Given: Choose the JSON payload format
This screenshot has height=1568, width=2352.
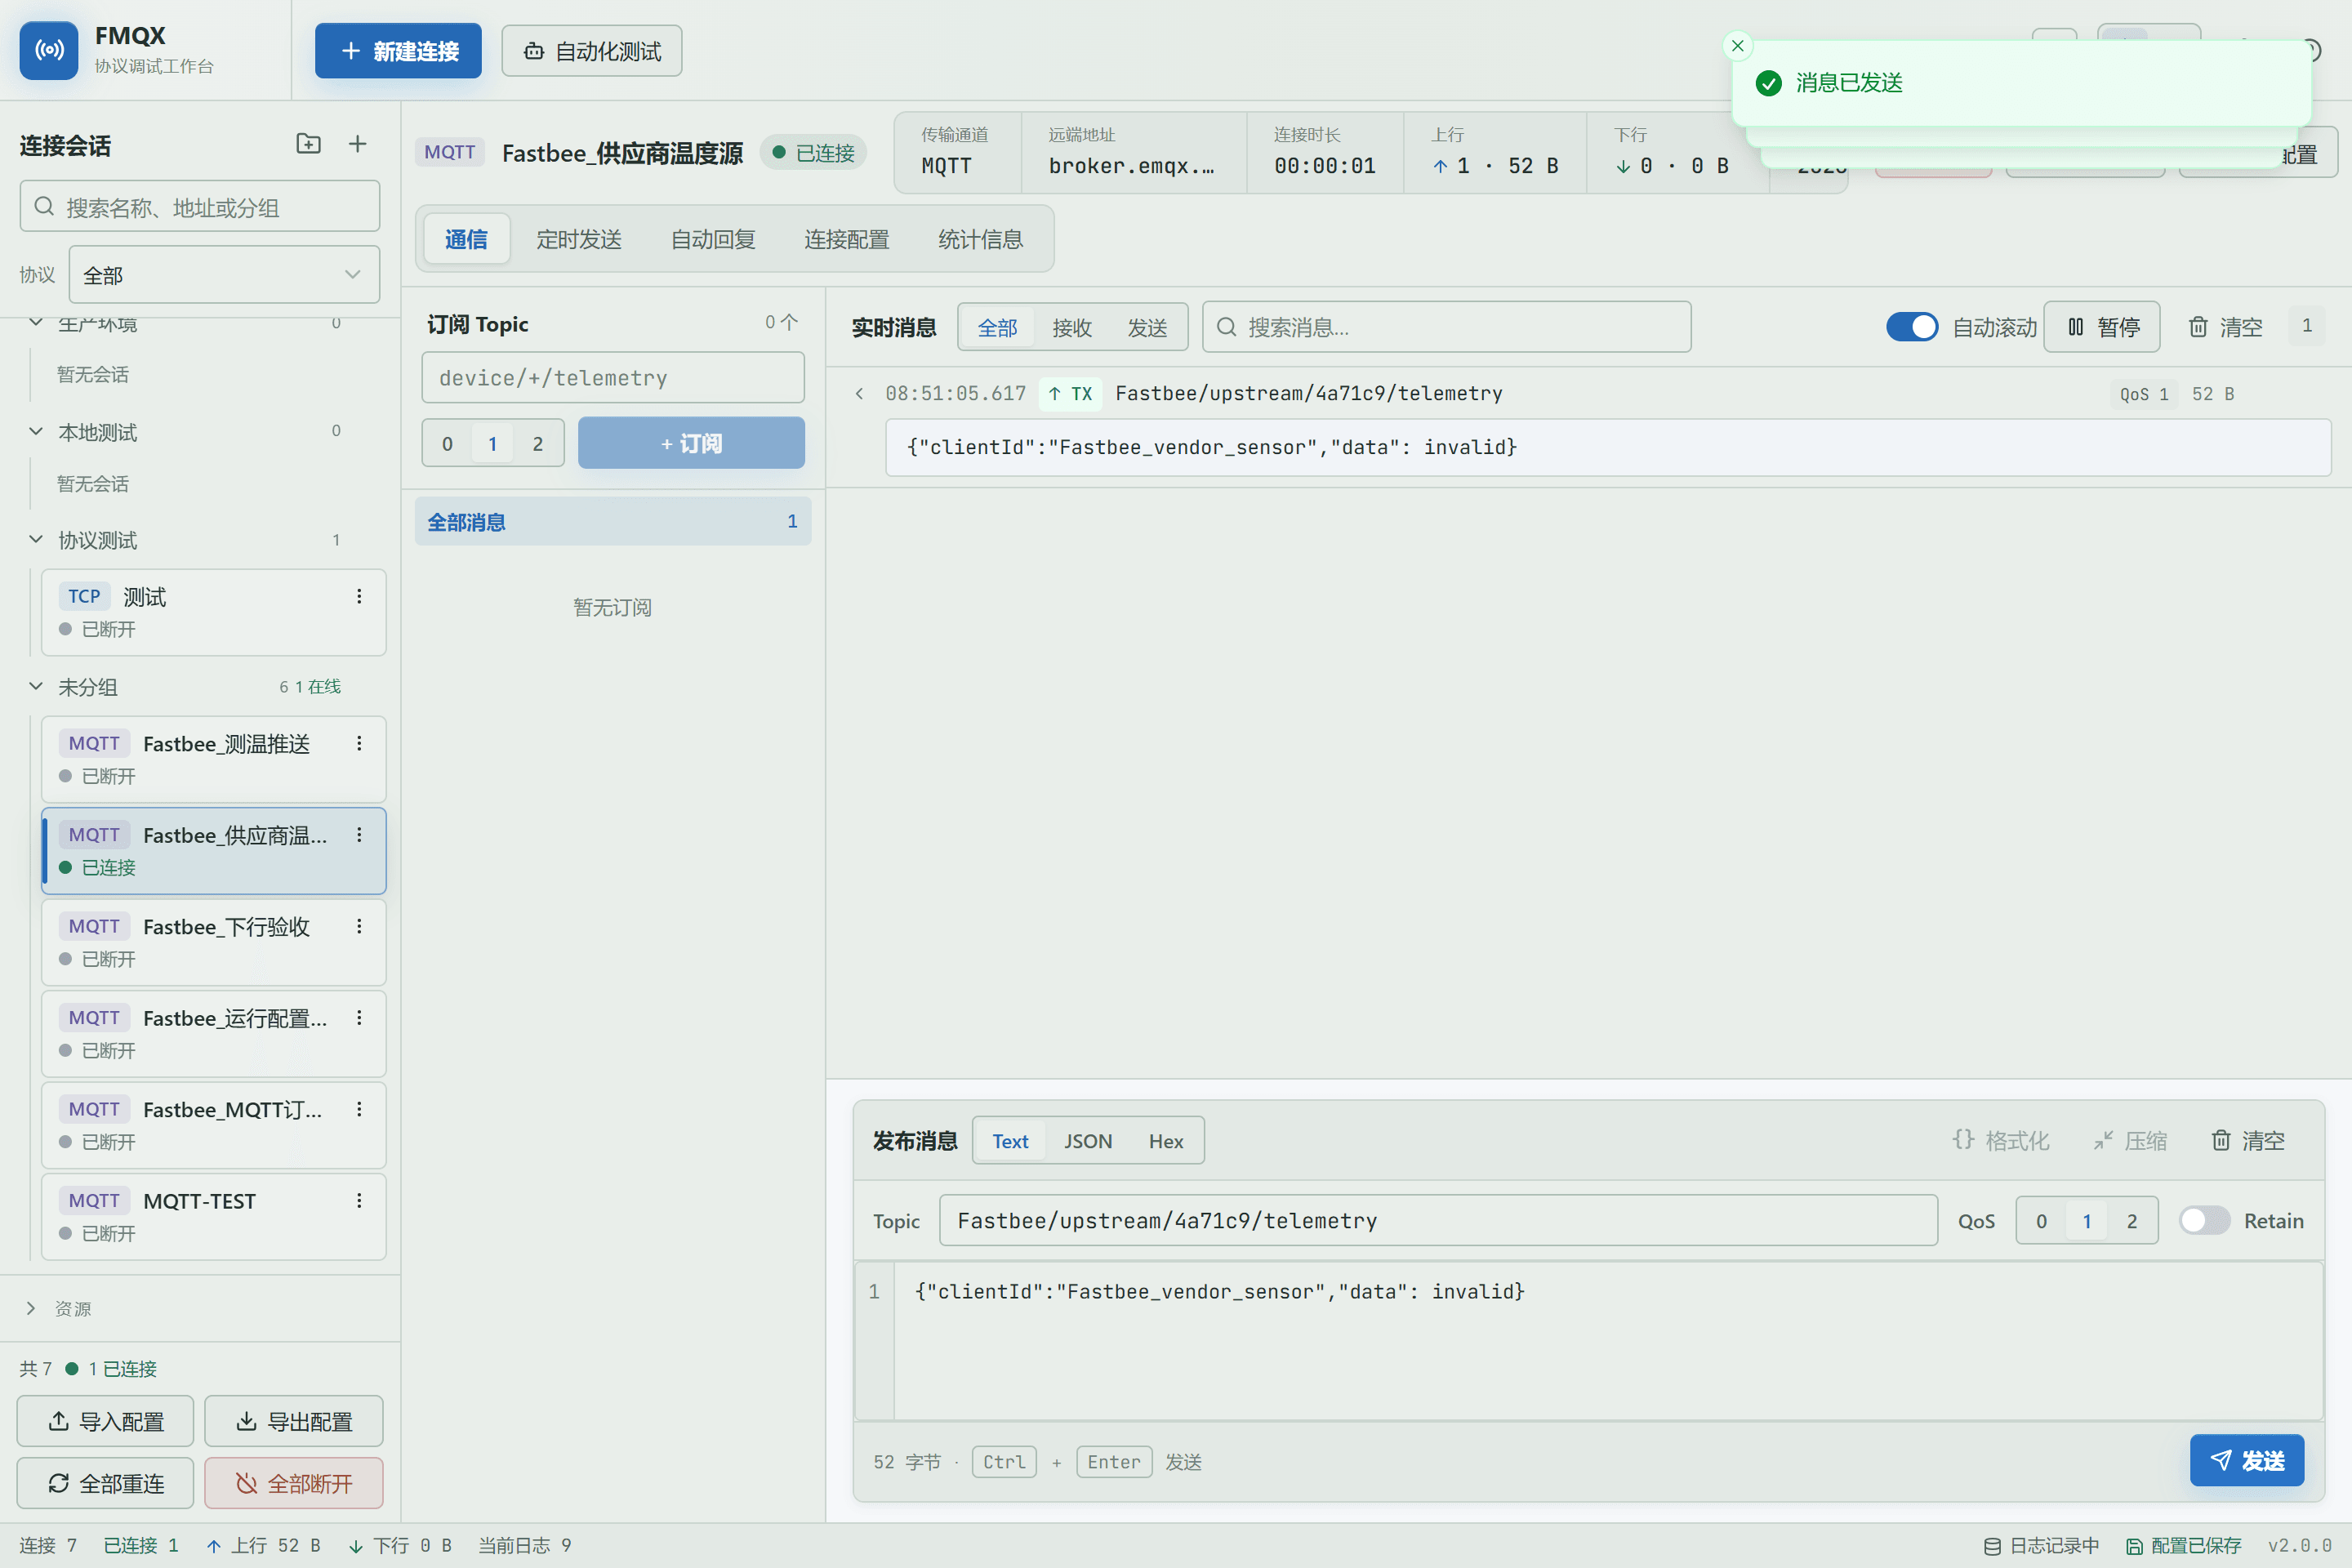Looking at the screenshot, I should pyautogui.click(x=1088, y=1140).
